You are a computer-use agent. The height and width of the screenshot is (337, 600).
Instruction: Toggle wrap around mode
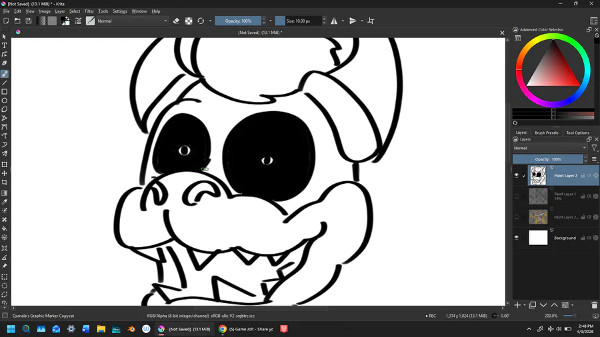(371, 21)
